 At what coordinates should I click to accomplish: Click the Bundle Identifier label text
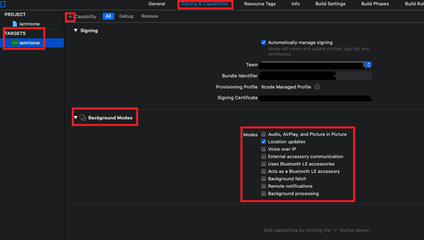tap(240, 76)
